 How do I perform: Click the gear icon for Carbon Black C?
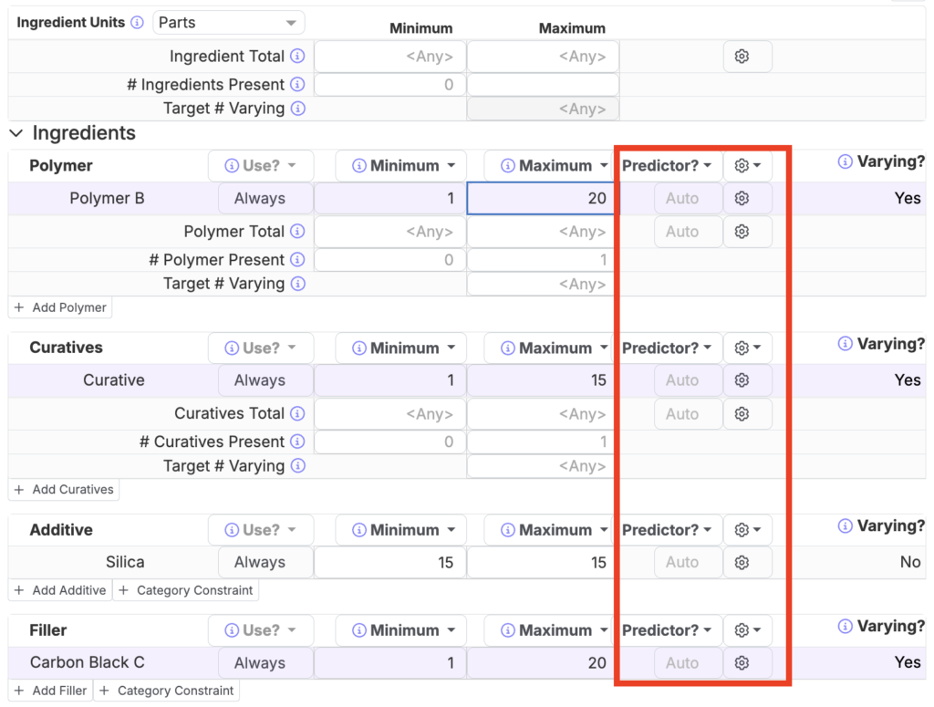click(742, 663)
